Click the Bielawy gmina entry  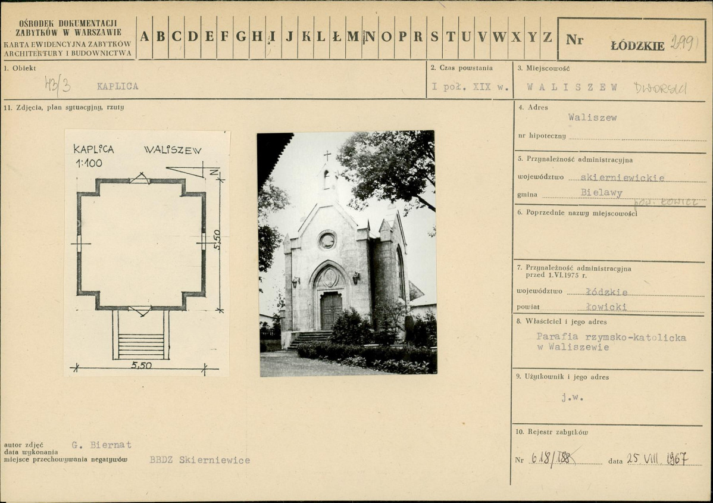pos(601,193)
